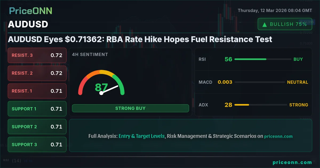Viewport: 320px width, 168px height.
Task: Click the 4H SENTIMENT label
Action: [x=90, y=54]
